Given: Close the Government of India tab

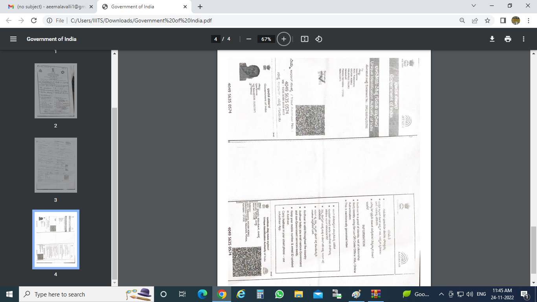Looking at the screenshot, I should click(x=185, y=7).
